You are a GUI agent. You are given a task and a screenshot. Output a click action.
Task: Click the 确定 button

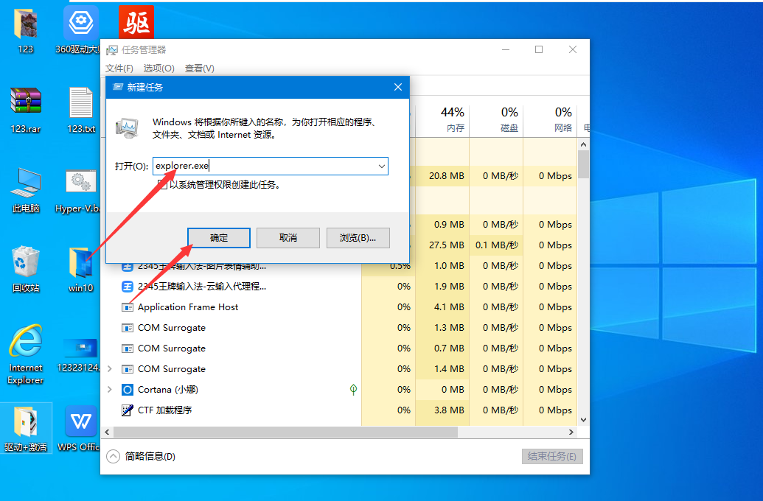[219, 238]
